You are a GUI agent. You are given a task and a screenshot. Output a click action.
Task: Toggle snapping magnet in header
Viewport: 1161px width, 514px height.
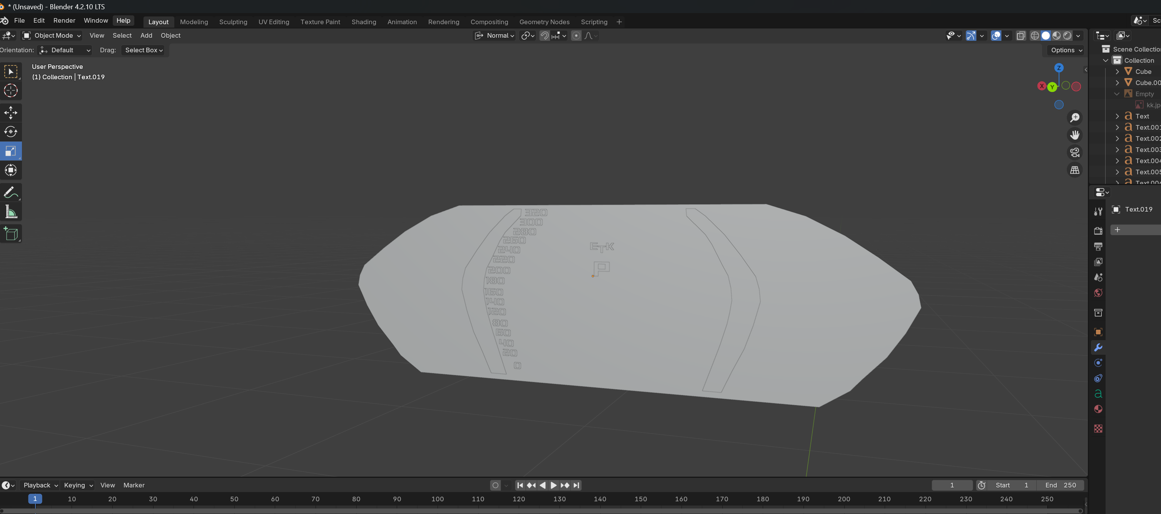pyautogui.click(x=545, y=36)
